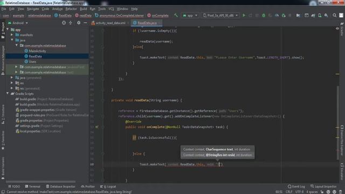Open the Logcat tool window button
345x194 pixels.
click(x=108, y=186)
